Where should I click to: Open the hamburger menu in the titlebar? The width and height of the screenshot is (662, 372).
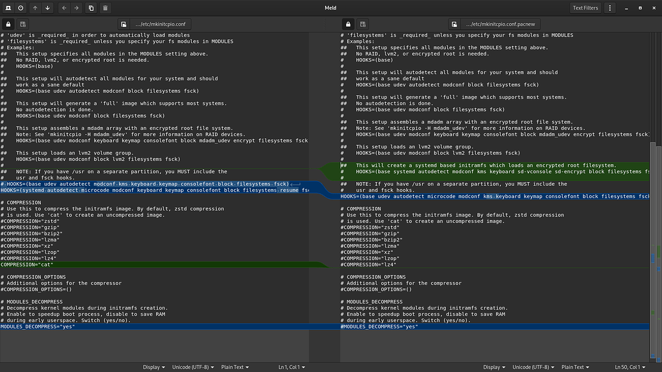point(610,8)
